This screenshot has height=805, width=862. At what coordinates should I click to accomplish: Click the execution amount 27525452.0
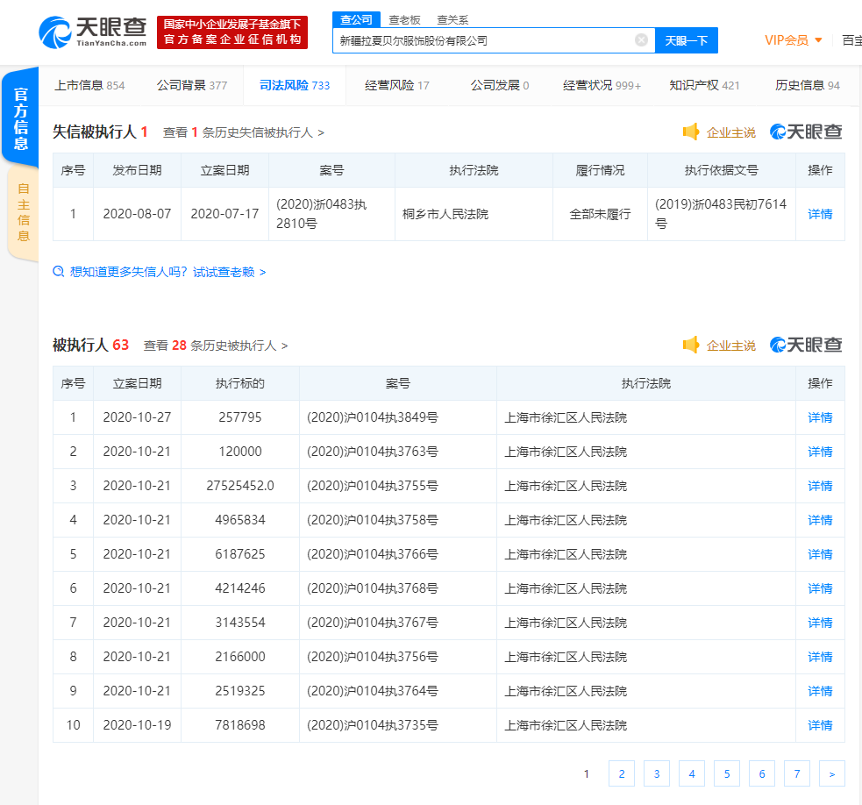[240, 486]
